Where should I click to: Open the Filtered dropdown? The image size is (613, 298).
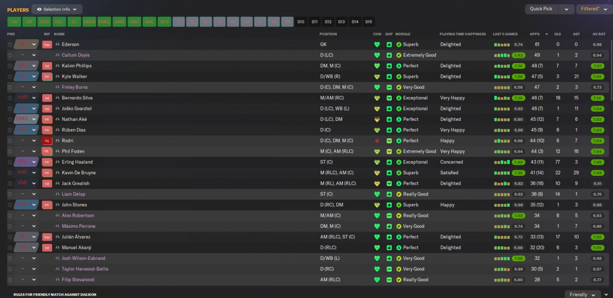point(594,9)
